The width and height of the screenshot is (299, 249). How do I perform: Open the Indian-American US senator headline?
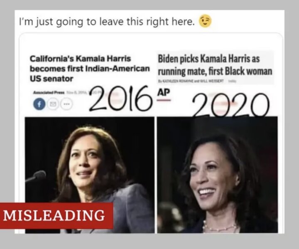coord(90,69)
